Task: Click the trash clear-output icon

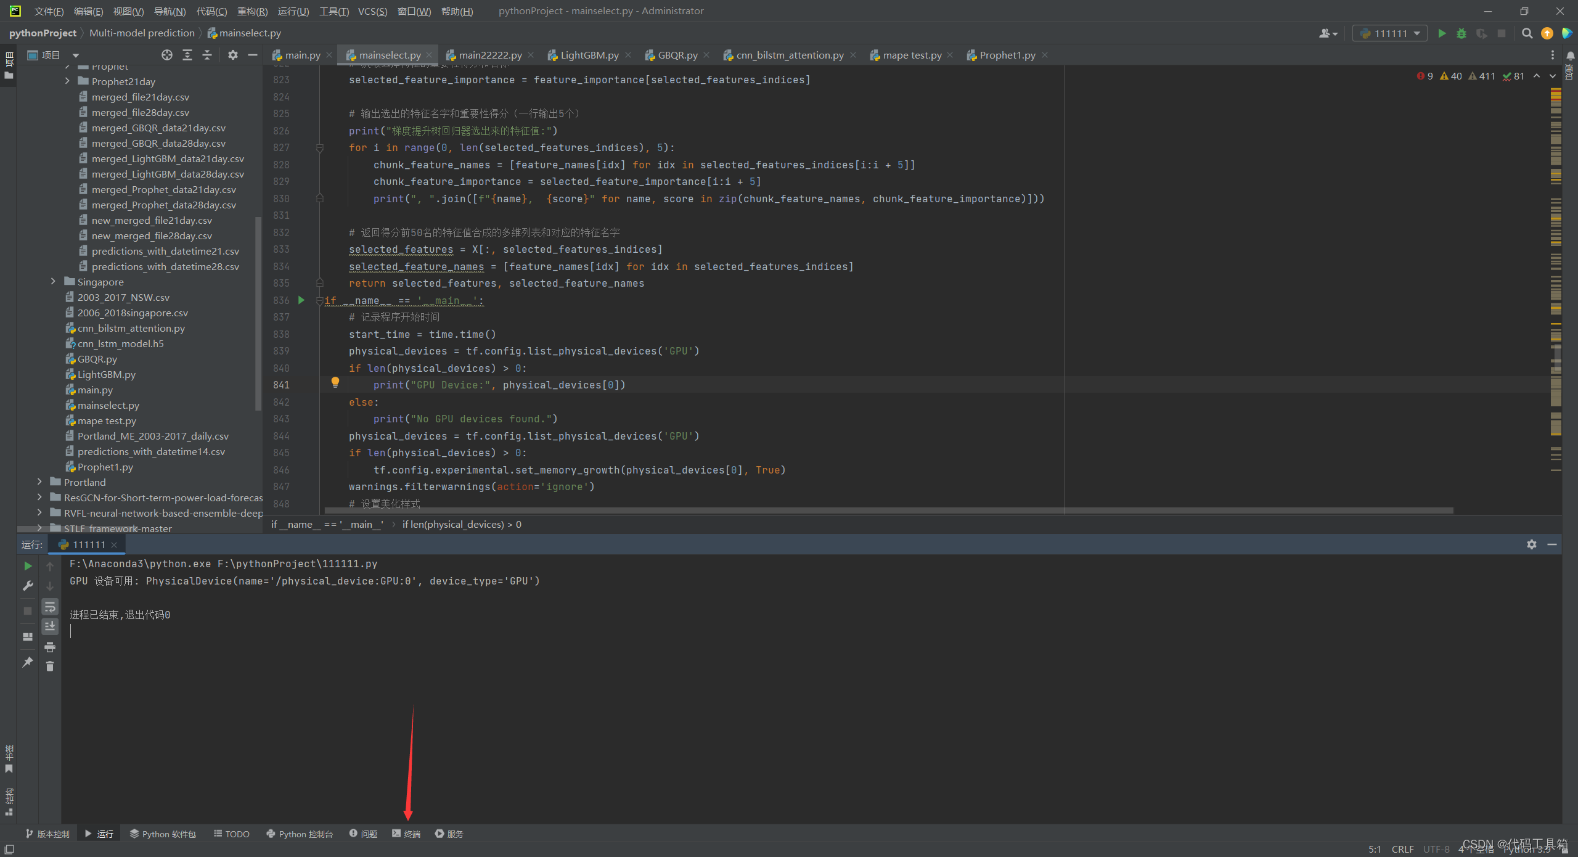Action: [x=50, y=666]
